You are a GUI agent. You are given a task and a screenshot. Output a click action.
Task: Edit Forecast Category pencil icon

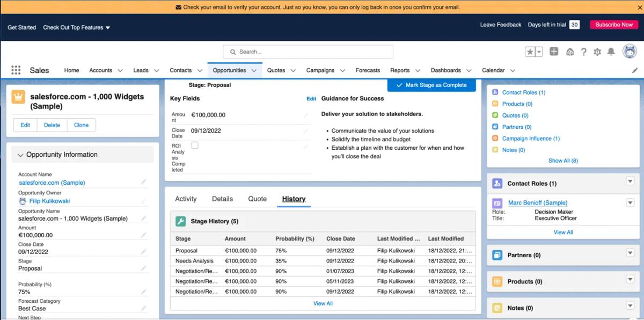pos(143,308)
